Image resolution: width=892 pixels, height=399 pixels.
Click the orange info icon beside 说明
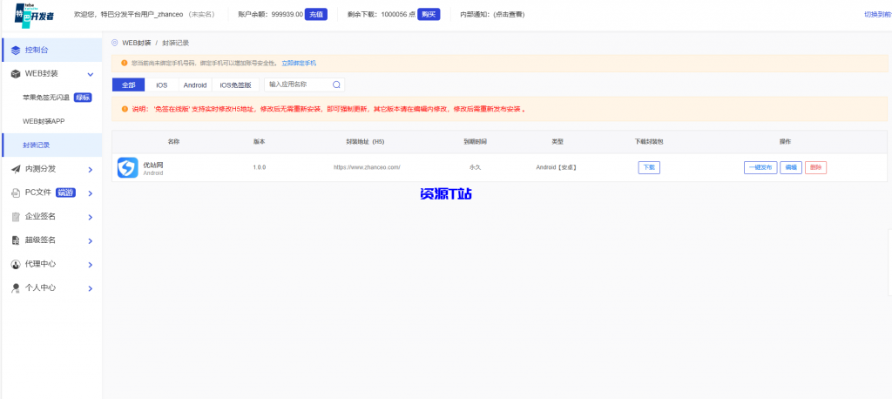(124, 109)
